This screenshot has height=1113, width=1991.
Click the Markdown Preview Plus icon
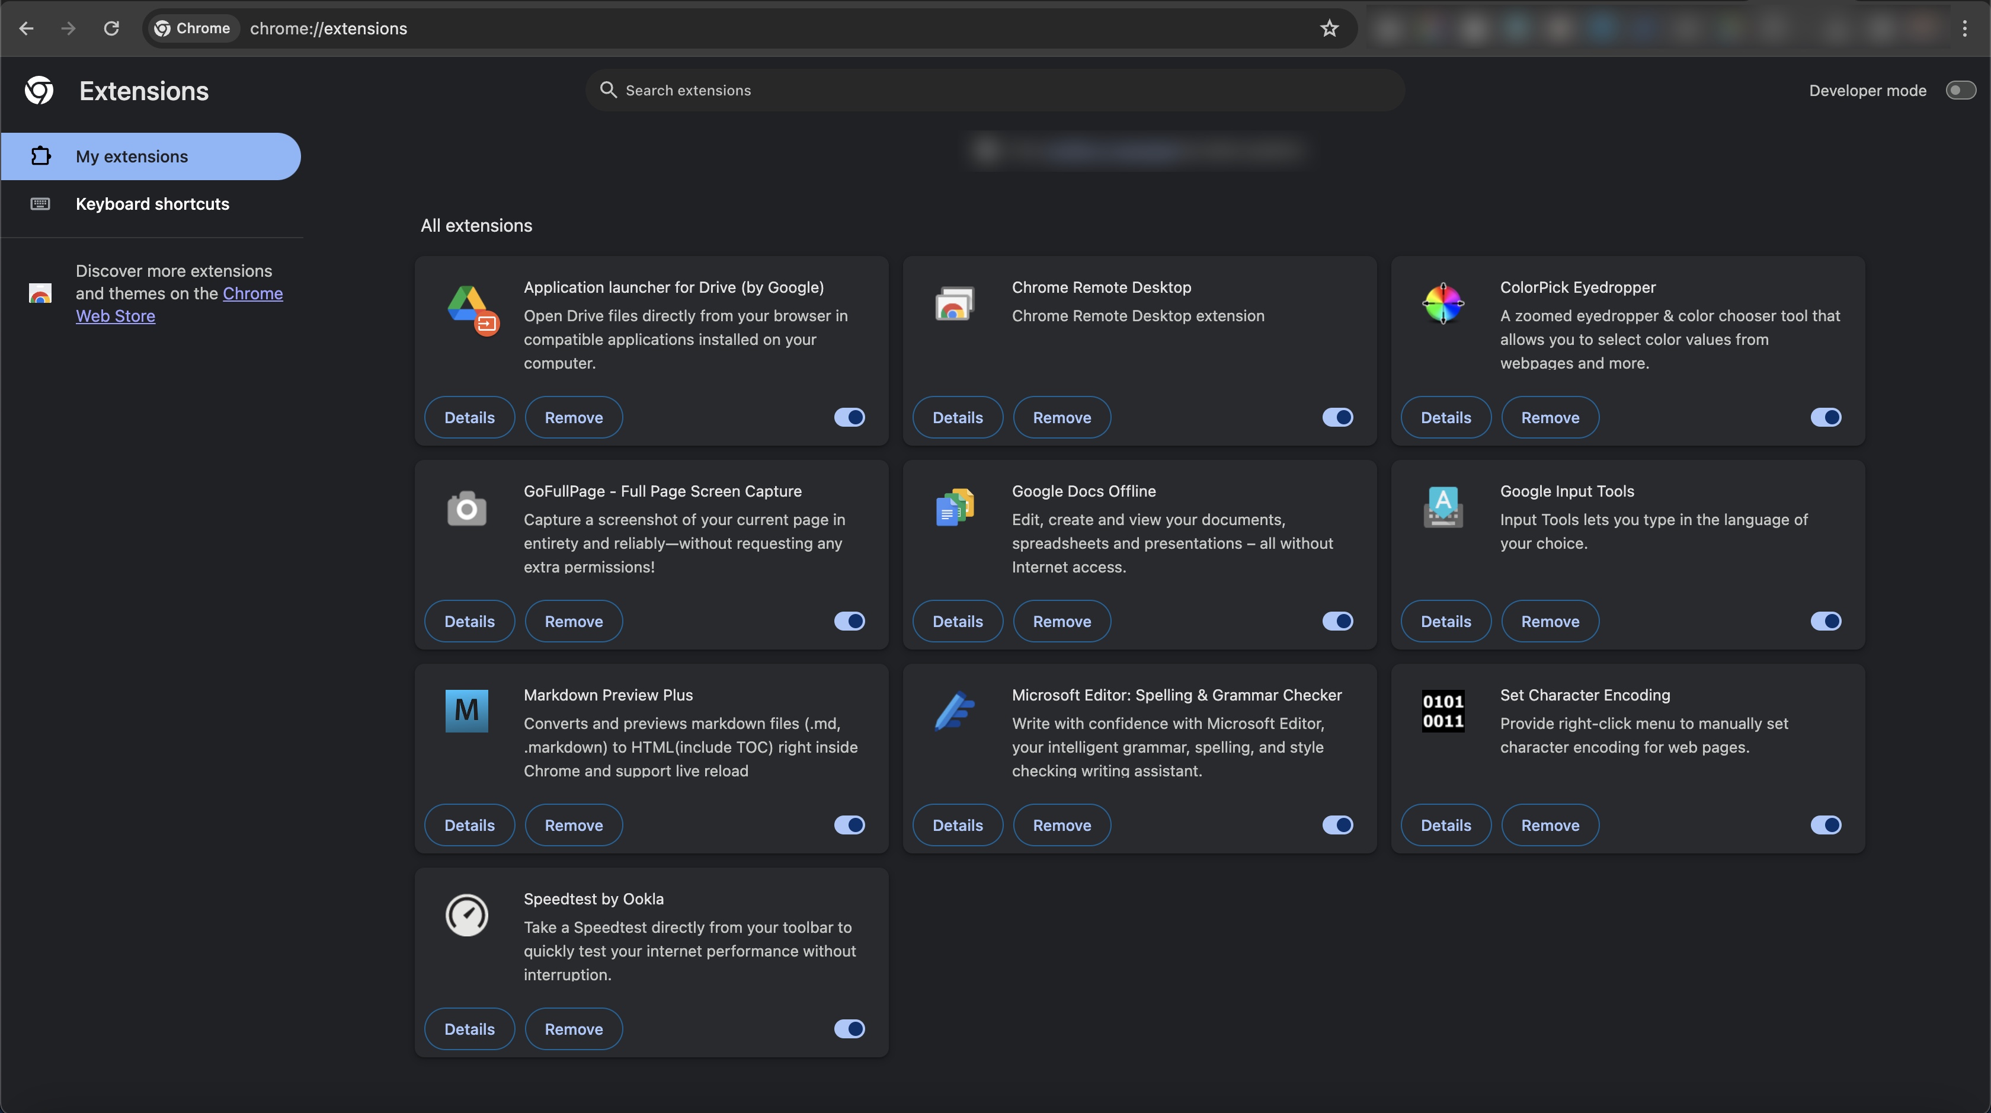[x=466, y=709]
